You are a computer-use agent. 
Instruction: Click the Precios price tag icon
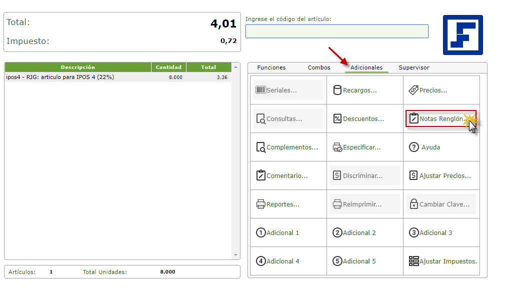[x=413, y=90]
